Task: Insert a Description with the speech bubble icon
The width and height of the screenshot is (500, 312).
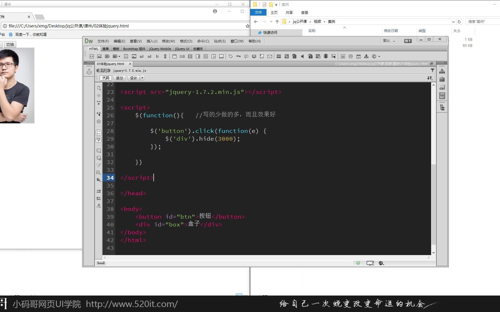Action: pos(246,56)
